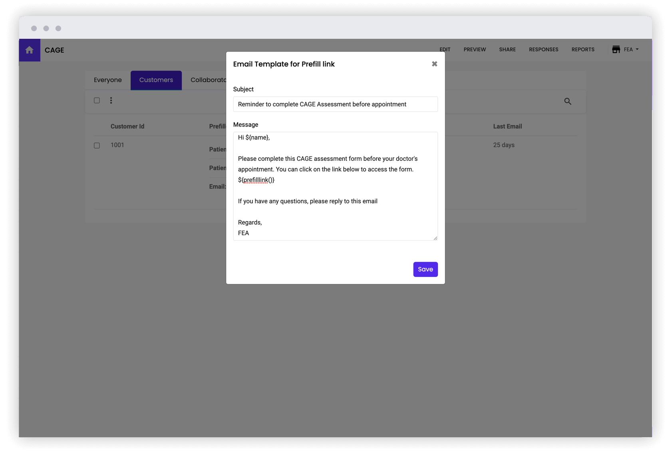Screen dimensions: 668x454
Task: Save the email template
Action: point(425,269)
